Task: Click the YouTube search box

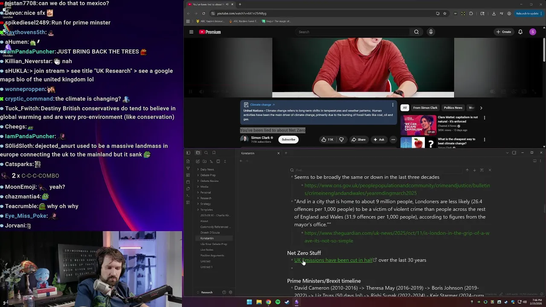Action: (x=352, y=32)
